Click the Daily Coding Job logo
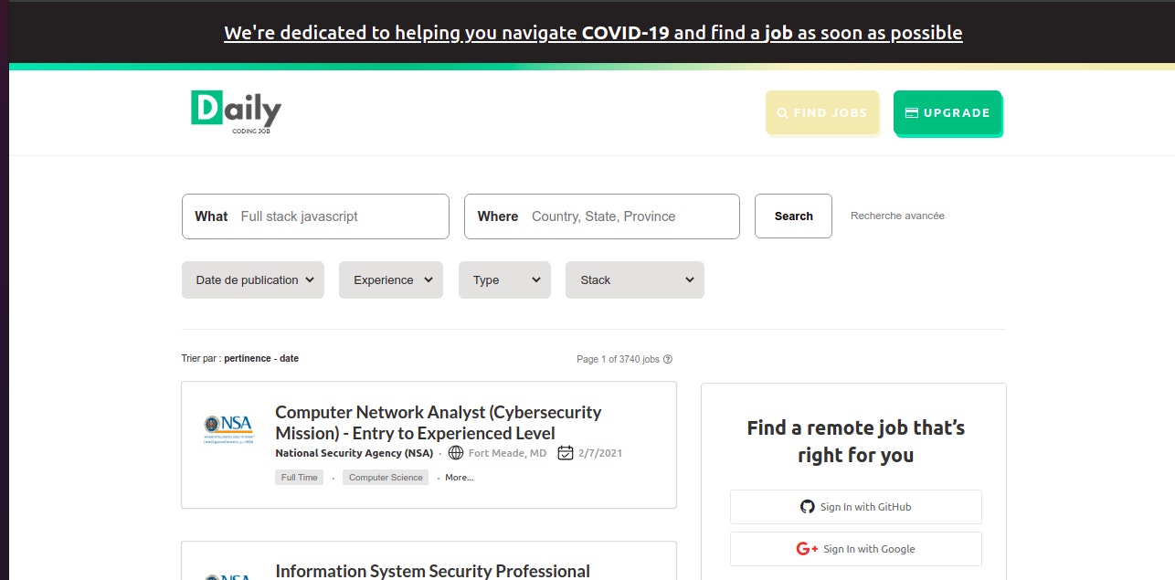 pos(234,111)
